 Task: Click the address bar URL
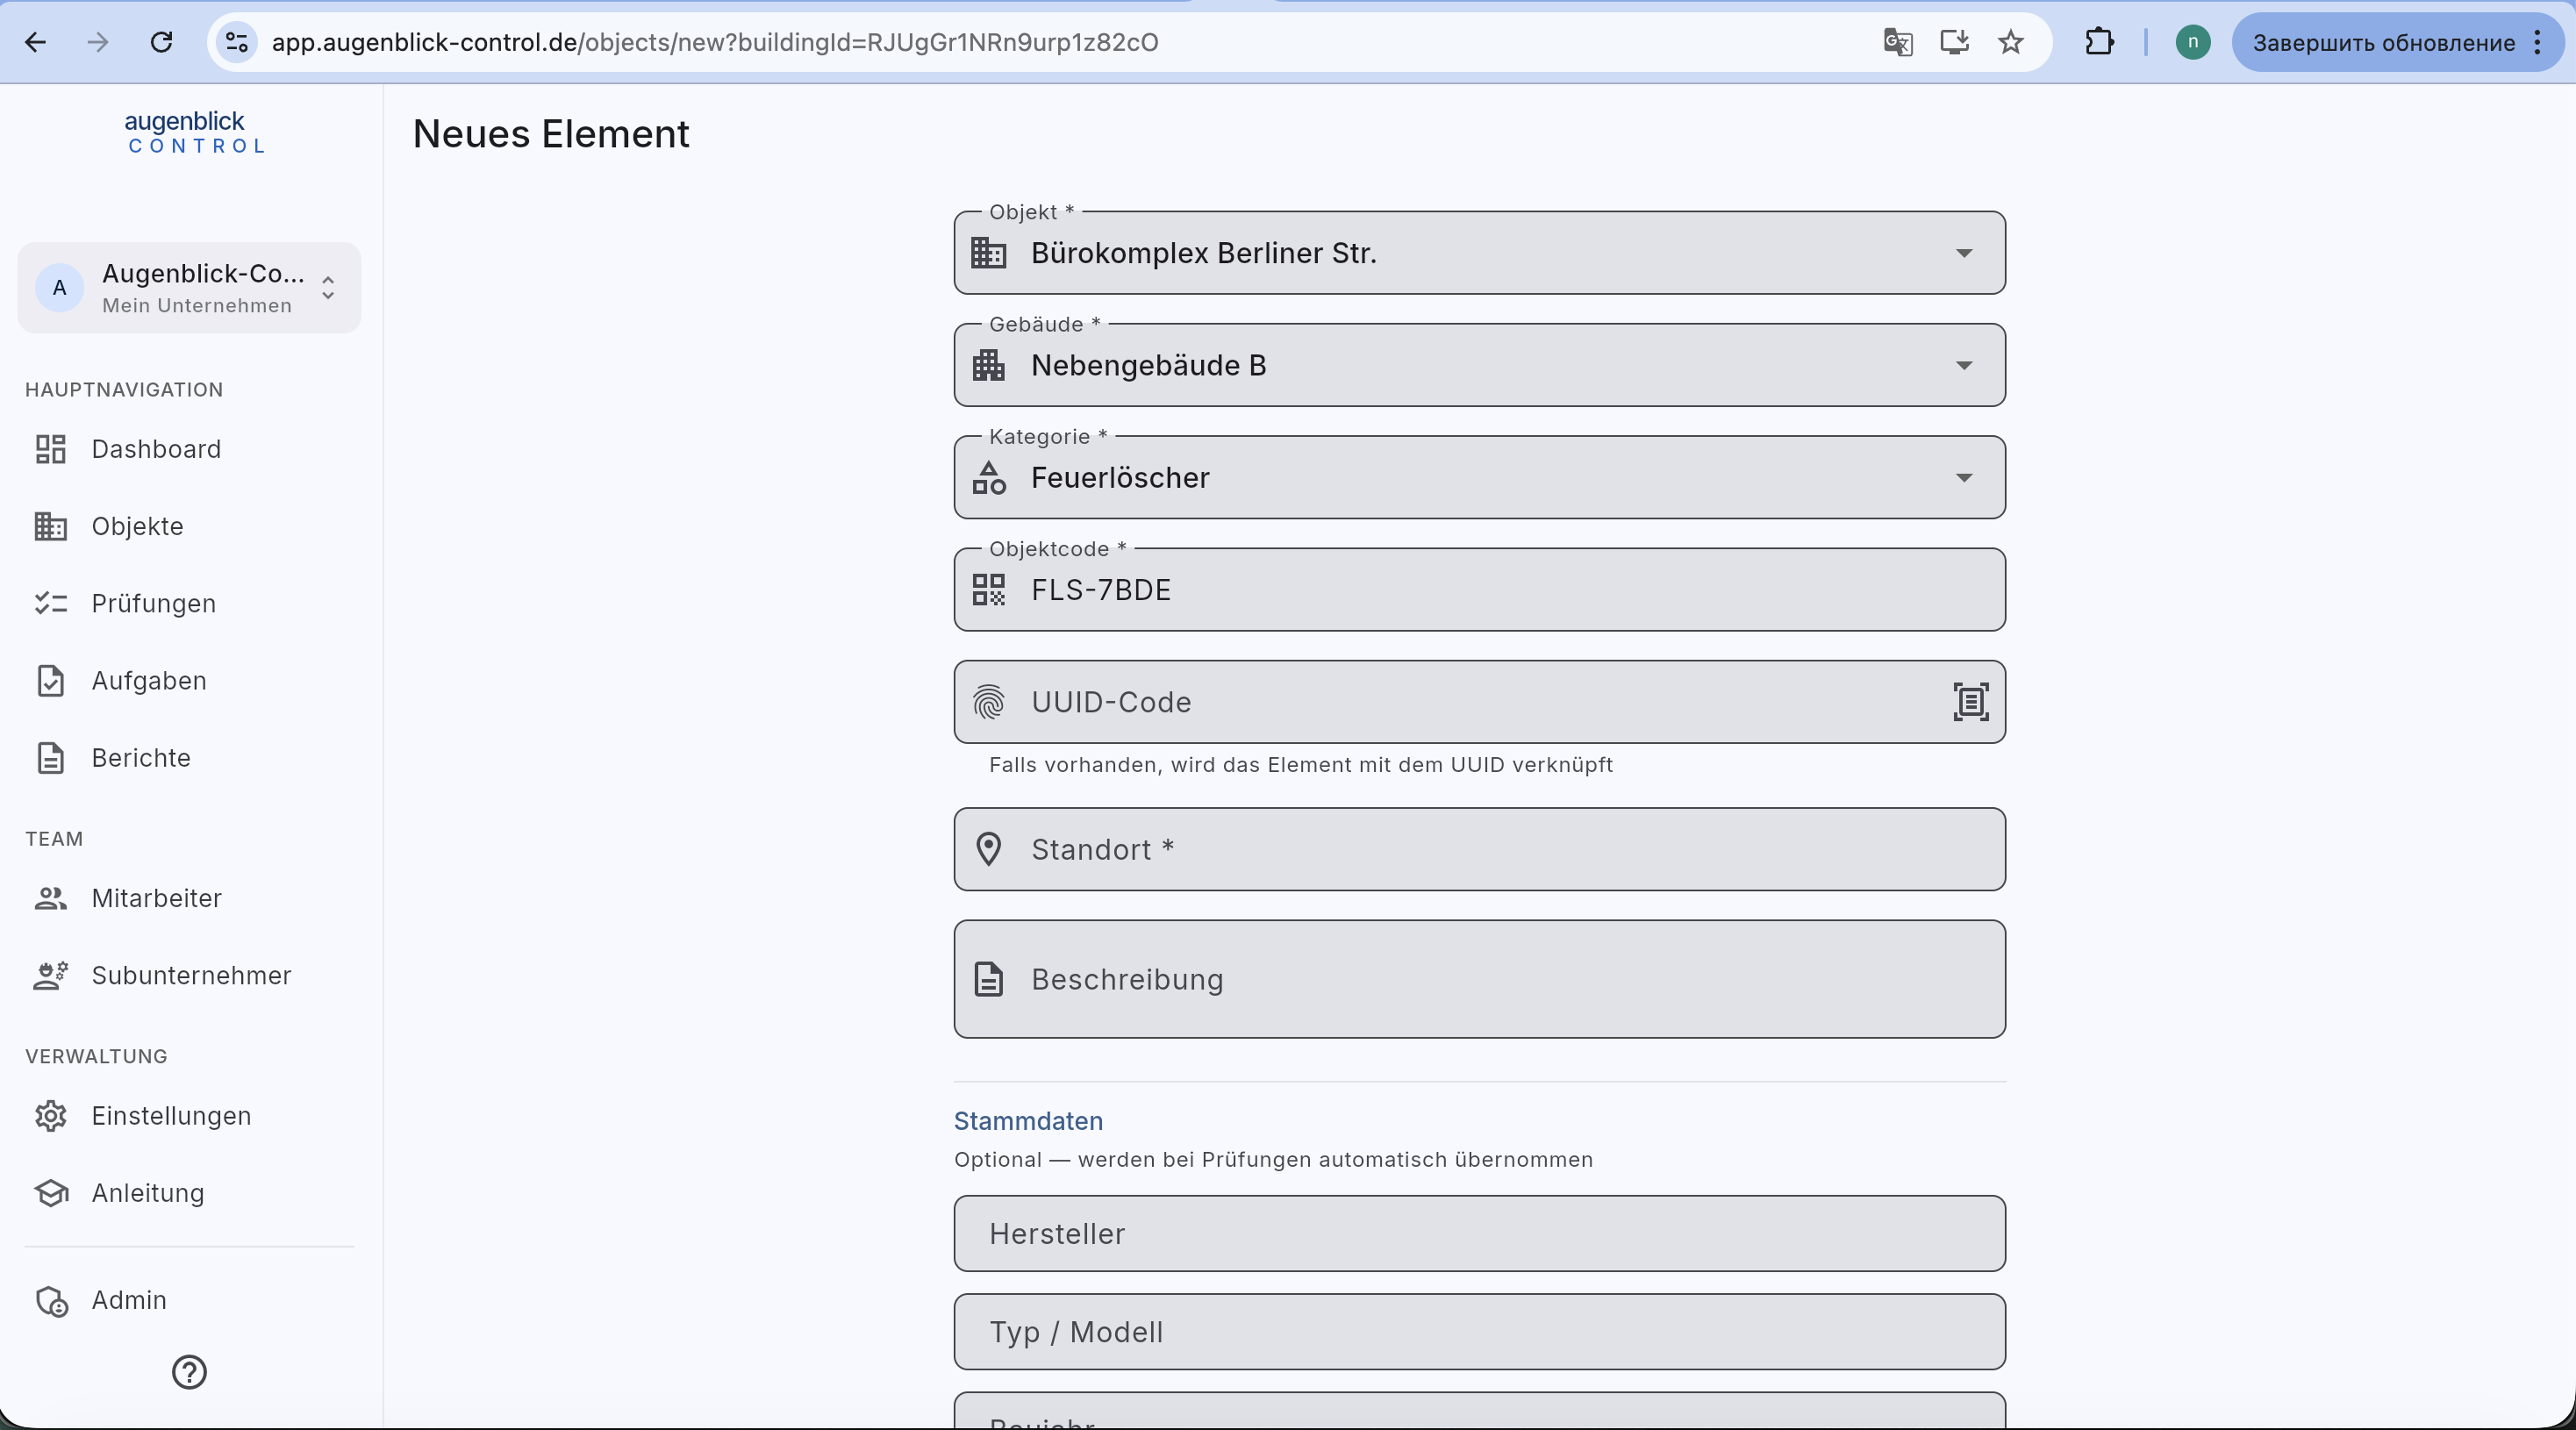(714, 42)
